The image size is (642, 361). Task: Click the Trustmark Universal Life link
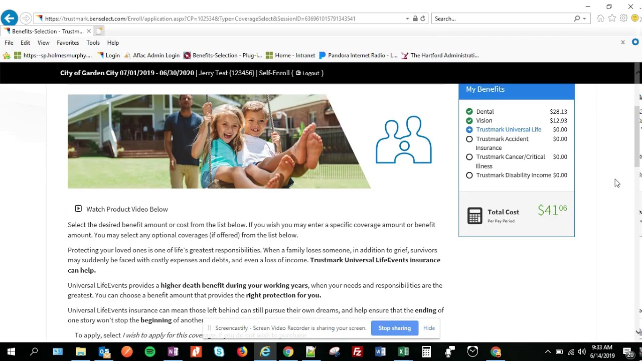509,129
